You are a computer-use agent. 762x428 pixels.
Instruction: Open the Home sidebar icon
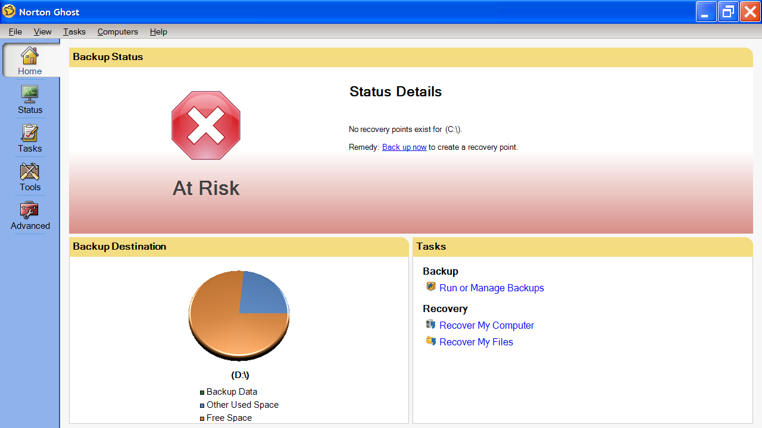[x=30, y=56]
